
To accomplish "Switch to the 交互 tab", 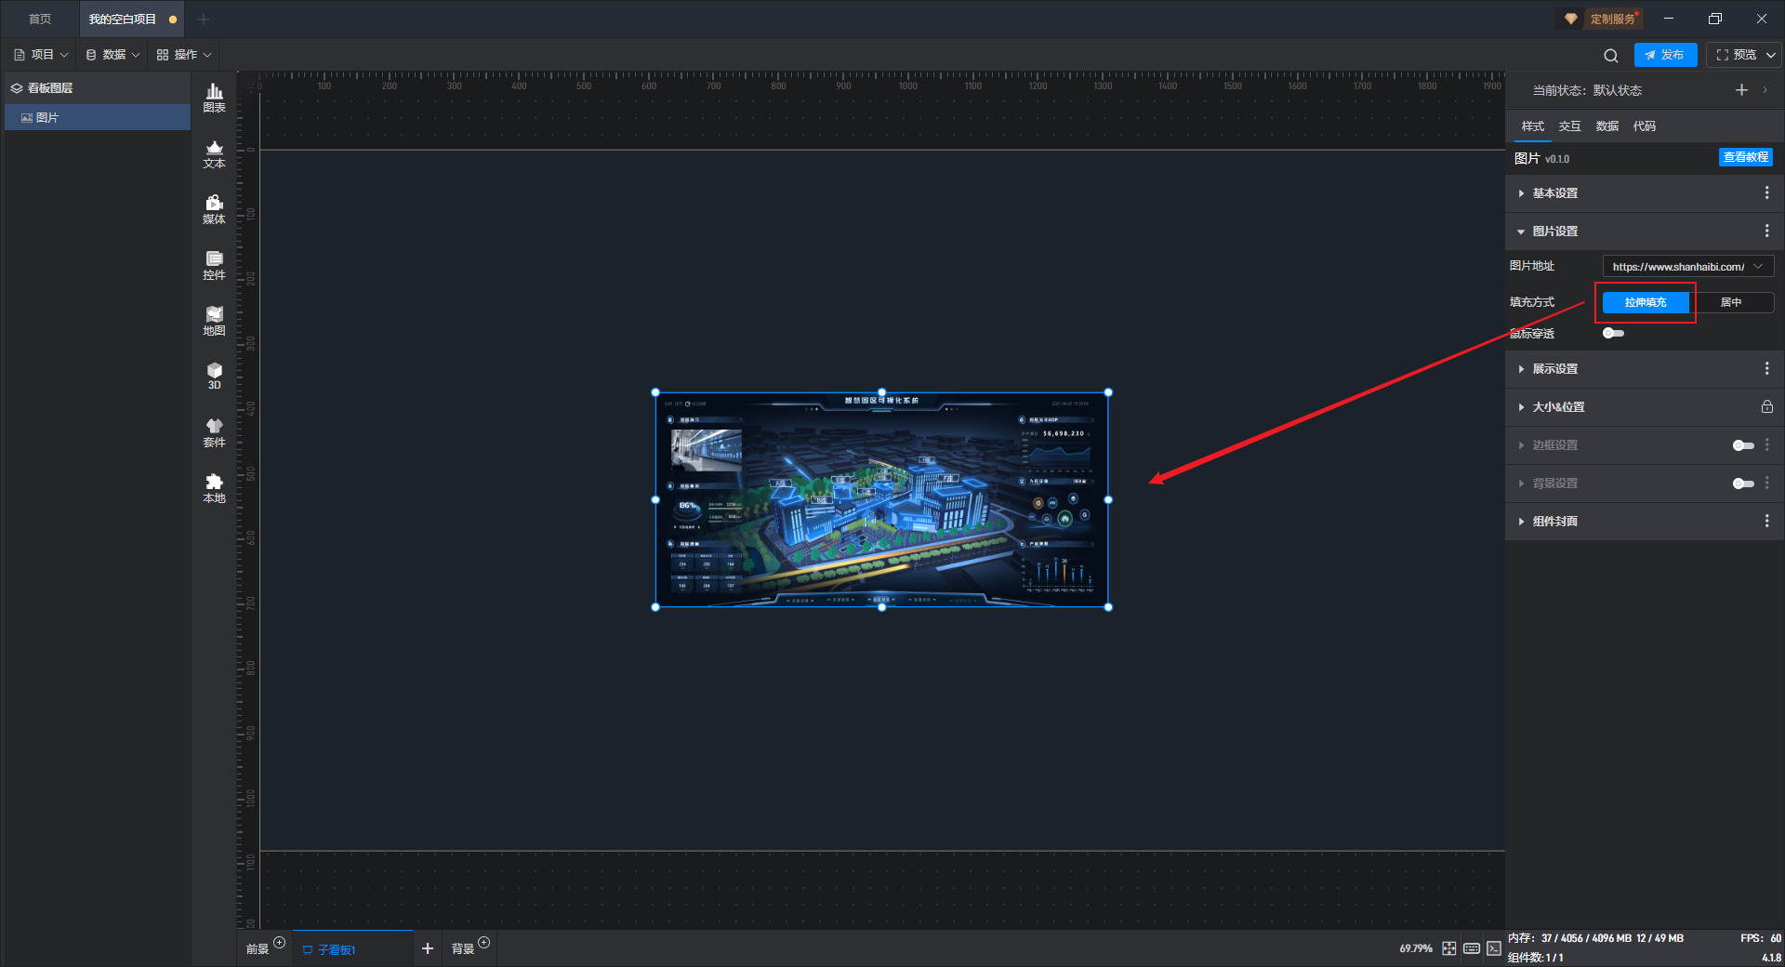I will pos(1569,126).
